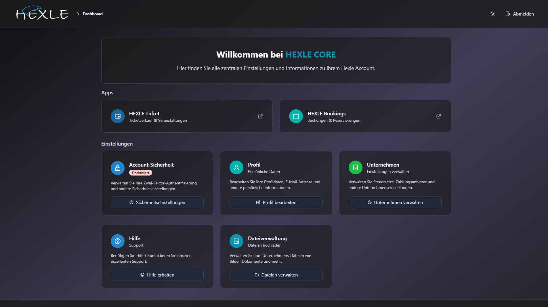Open Sicherheitseinstellungen button
The image size is (548, 307).
[x=157, y=202]
